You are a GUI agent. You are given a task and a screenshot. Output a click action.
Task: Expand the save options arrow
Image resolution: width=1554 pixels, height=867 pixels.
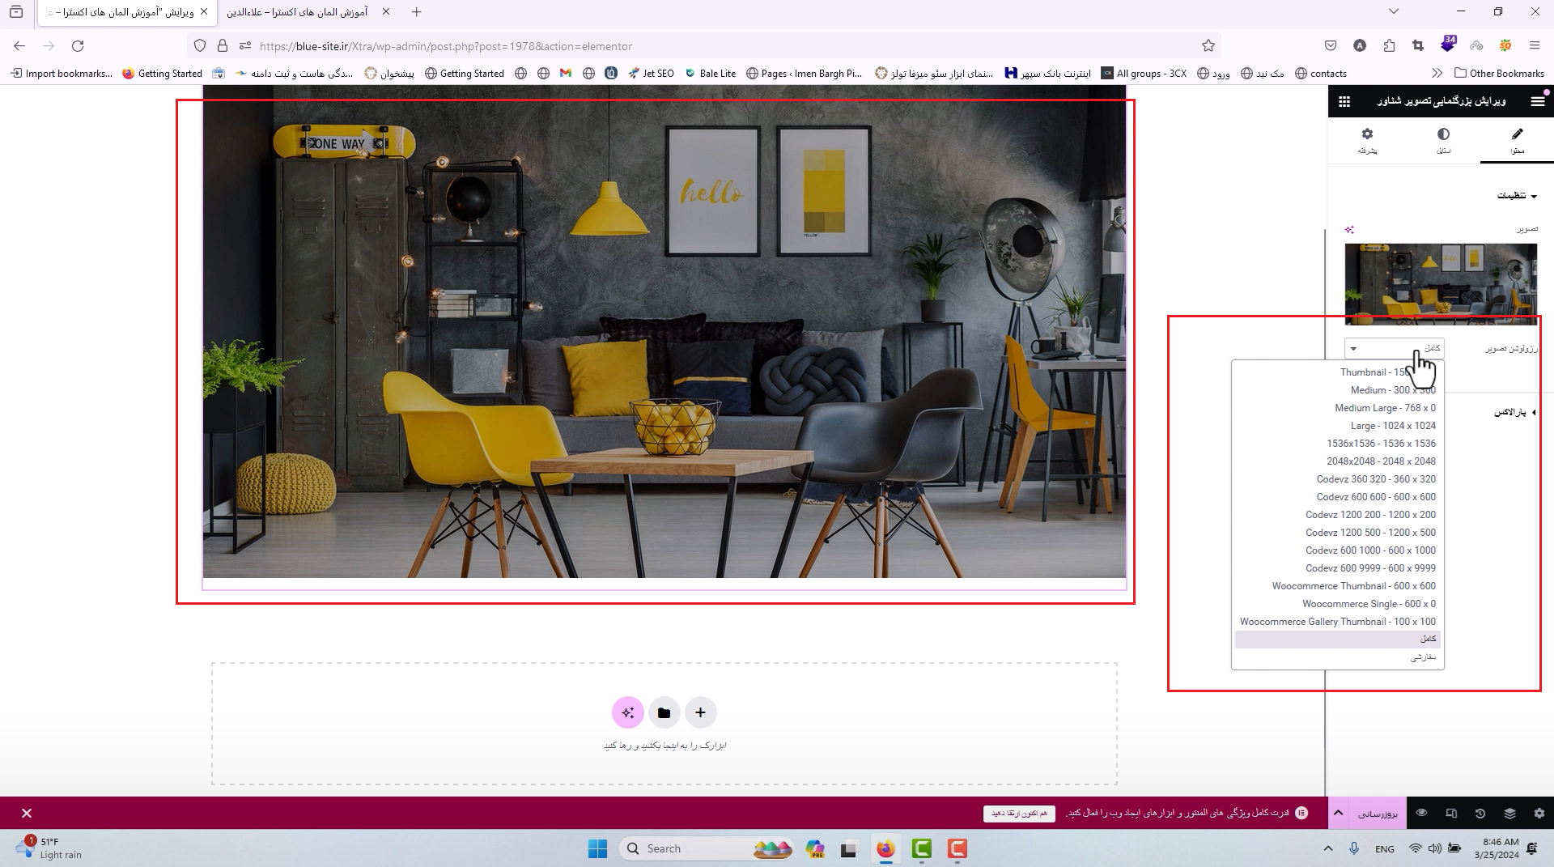coord(1338,814)
